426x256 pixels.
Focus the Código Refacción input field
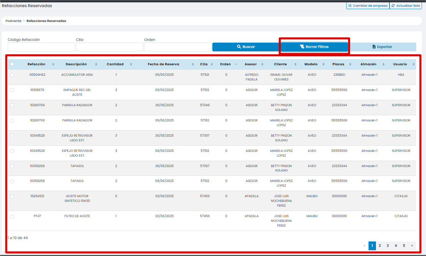[x=41, y=47]
